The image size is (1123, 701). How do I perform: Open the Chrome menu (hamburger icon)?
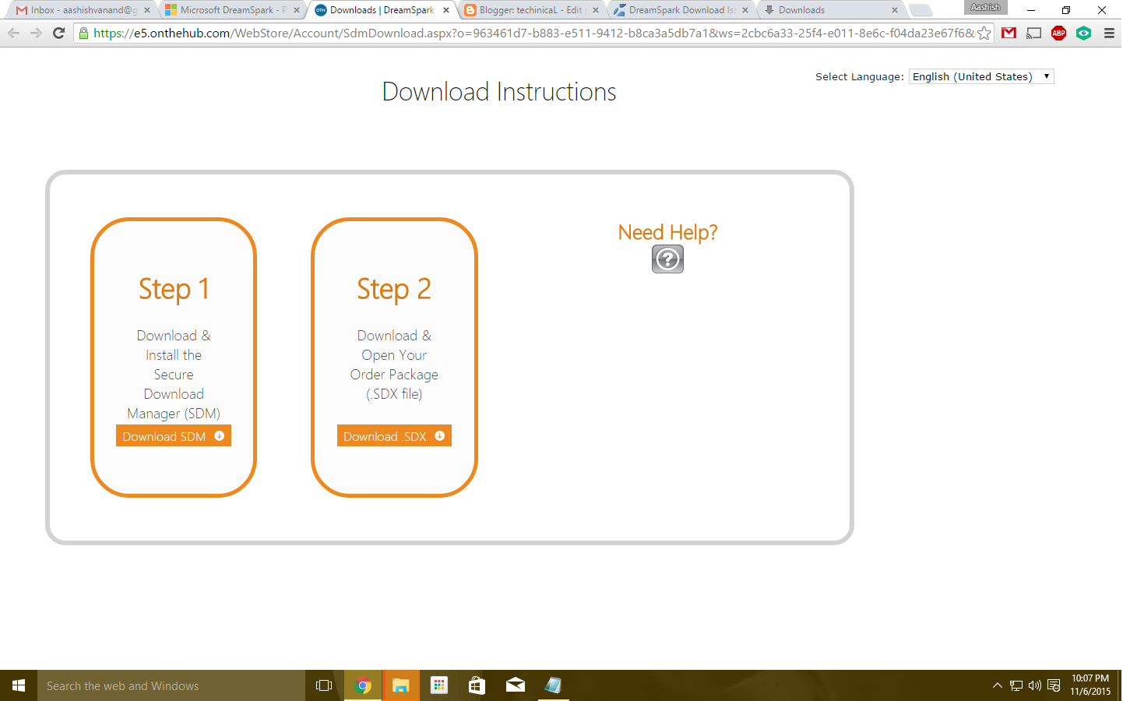(1108, 33)
